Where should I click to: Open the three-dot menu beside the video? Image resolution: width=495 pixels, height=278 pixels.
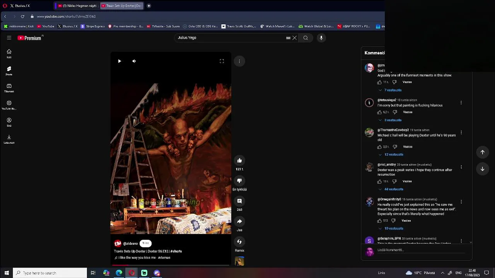point(239,61)
